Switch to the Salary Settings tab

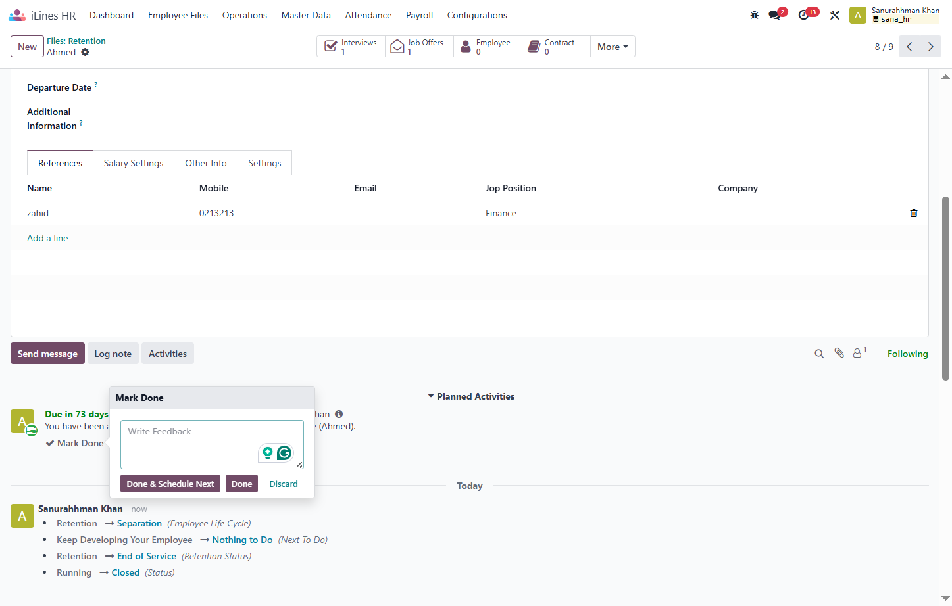click(134, 163)
